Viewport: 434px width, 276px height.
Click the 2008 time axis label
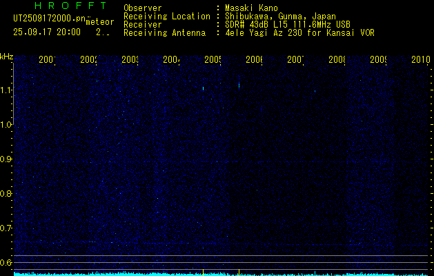[x=337, y=60]
